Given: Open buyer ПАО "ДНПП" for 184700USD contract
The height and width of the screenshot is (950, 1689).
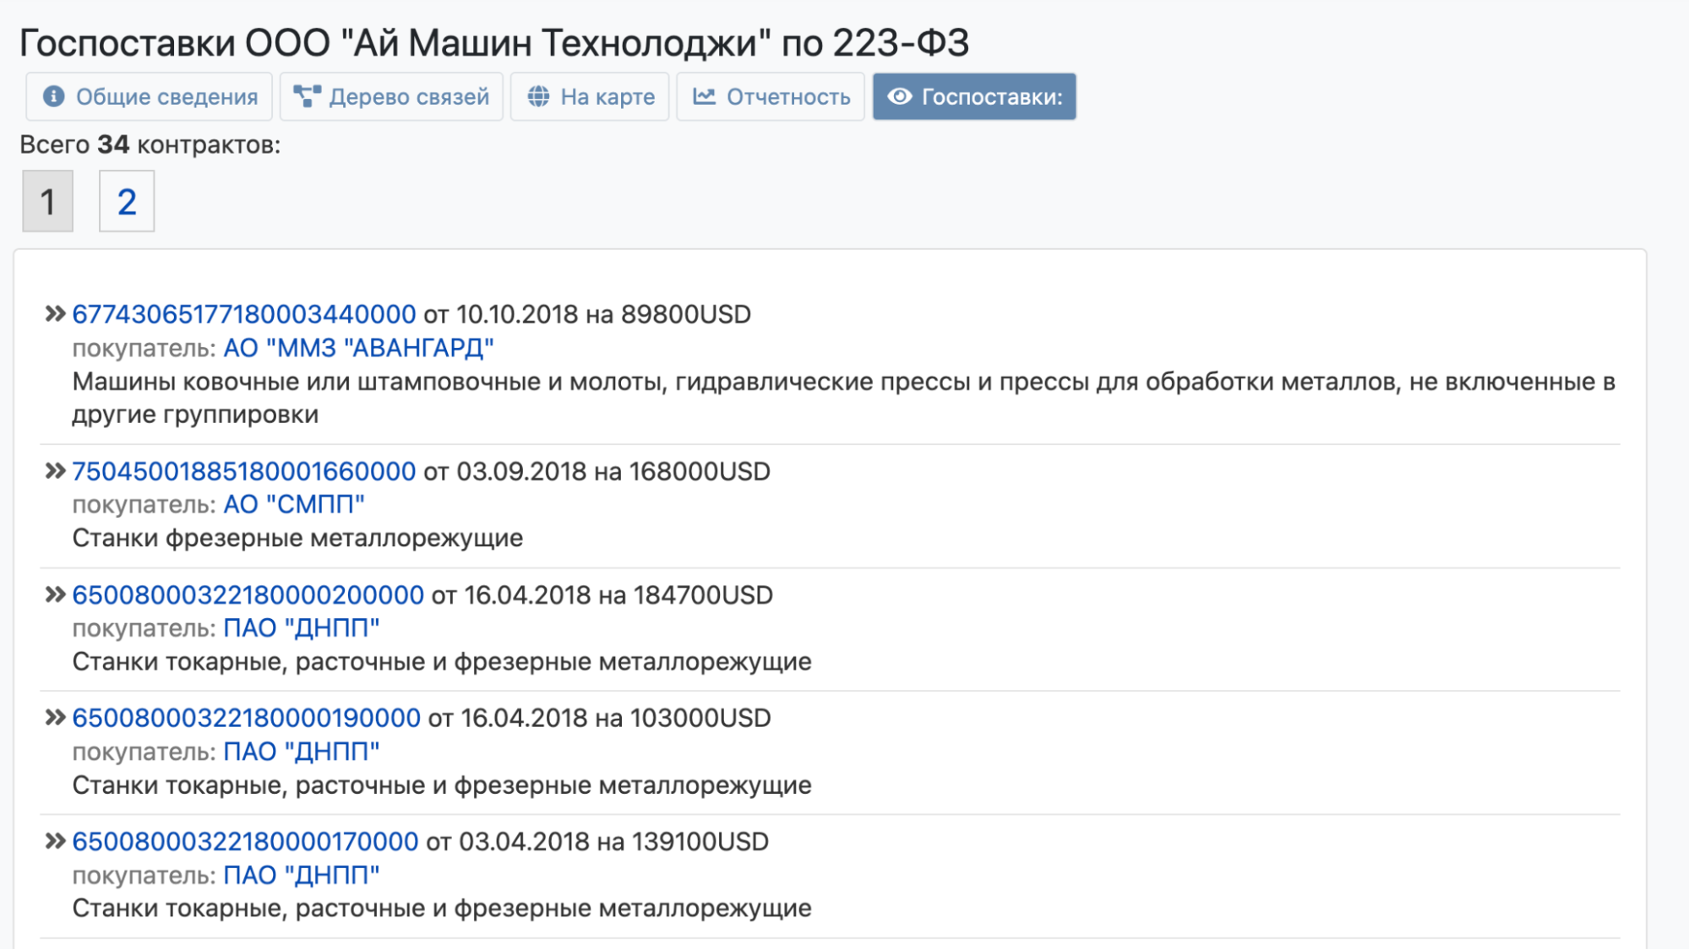Looking at the screenshot, I should pos(302,628).
